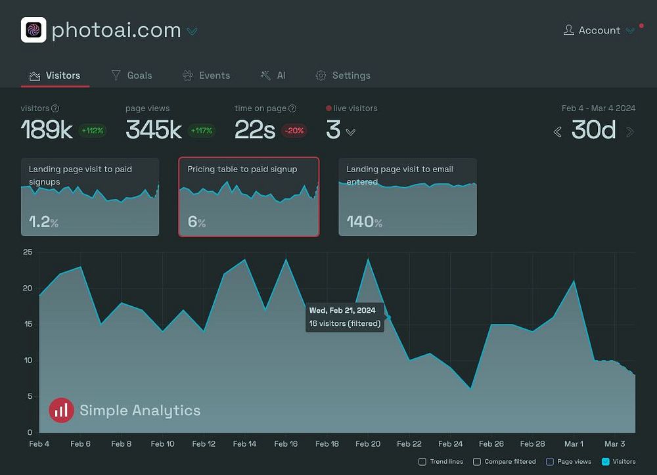Click the gear icon next to Settings
657x475 pixels.
(321, 76)
